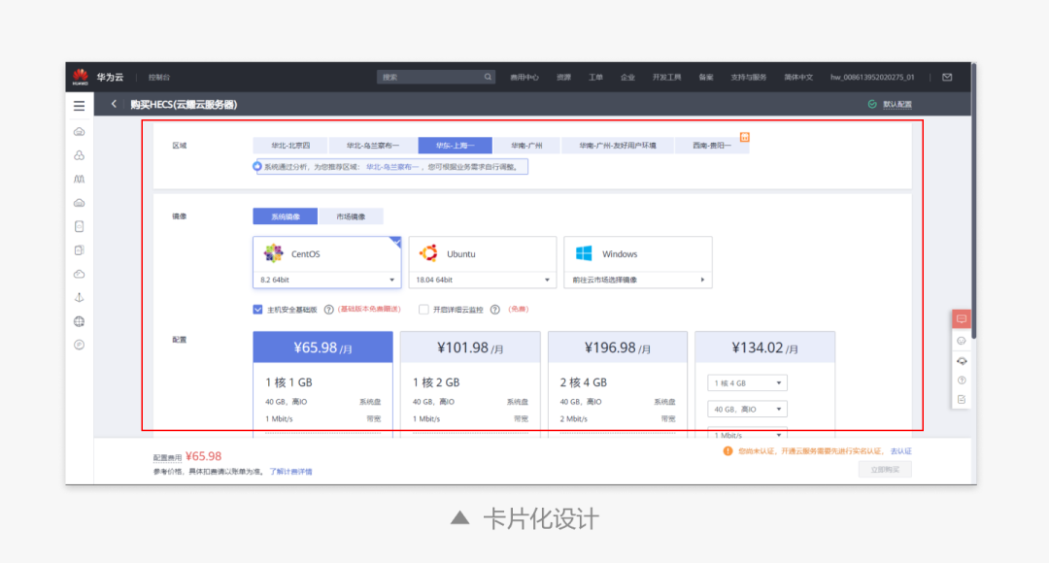The height and width of the screenshot is (563, 1049).
Task: Click the orange badge near 西南-贵阳一
Action: (x=745, y=137)
